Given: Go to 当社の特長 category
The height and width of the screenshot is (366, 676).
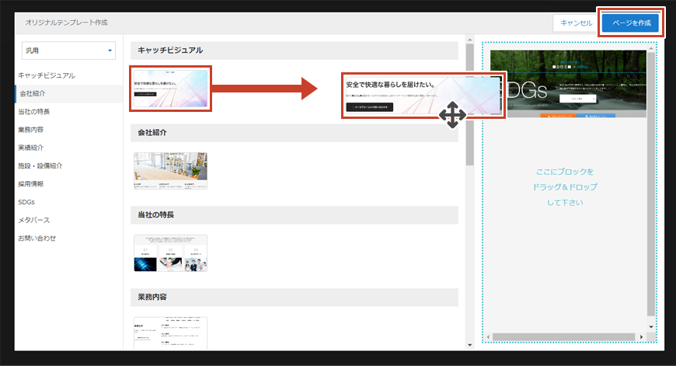Looking at the screenshot, I should [34, 112].
